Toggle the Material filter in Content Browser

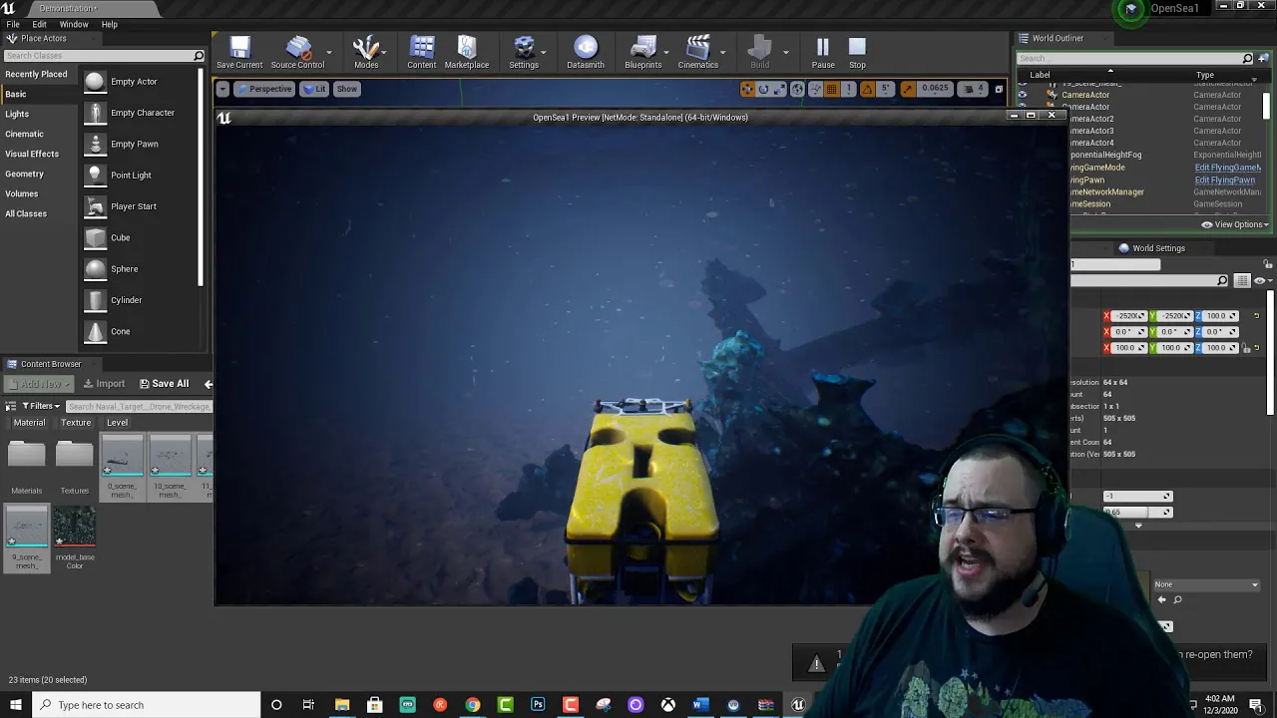29,423
